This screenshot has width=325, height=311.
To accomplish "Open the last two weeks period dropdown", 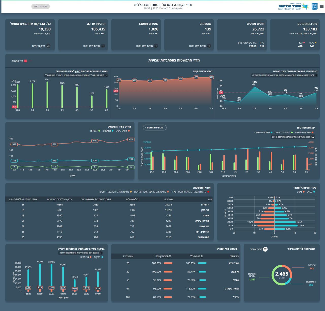I will click(155, 128).
